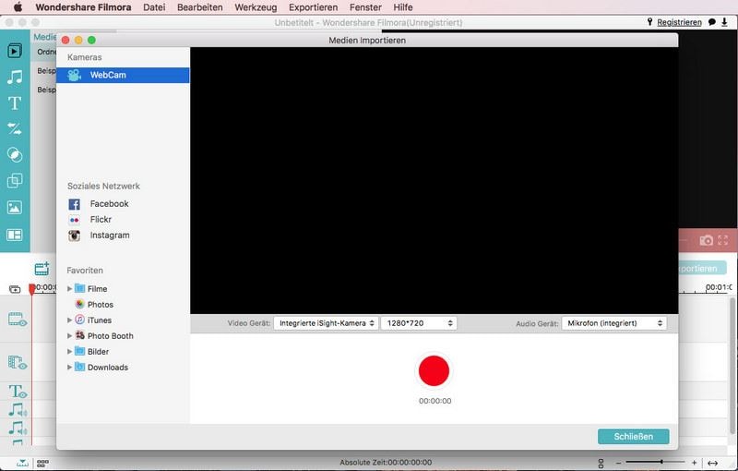The width and height of the screenshot is (738, 471).
Task: Open the Media library icon in sidebar
Action: click(15, 51)
